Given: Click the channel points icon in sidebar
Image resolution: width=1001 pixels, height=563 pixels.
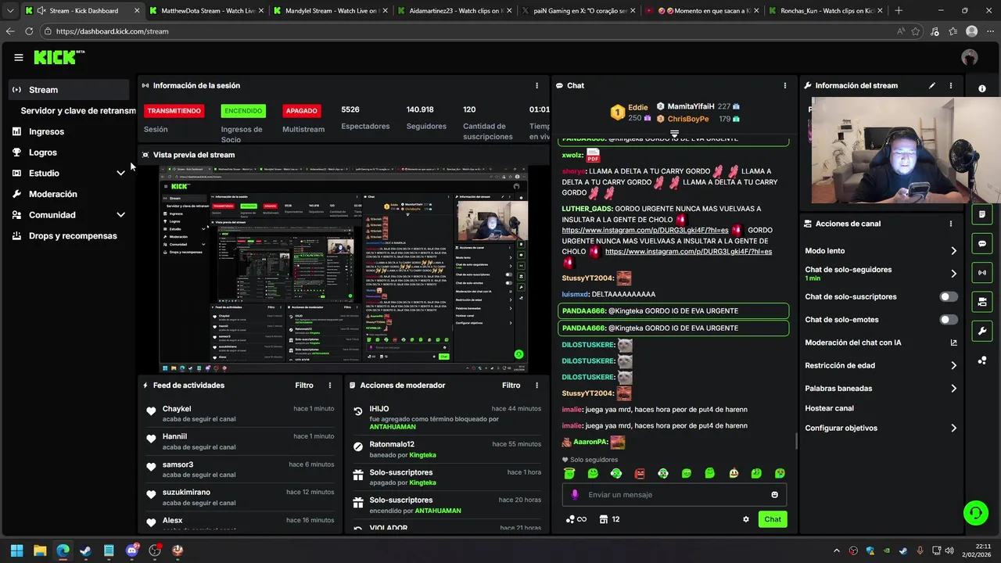Looking at the screenshot, I should click(982, 360).
